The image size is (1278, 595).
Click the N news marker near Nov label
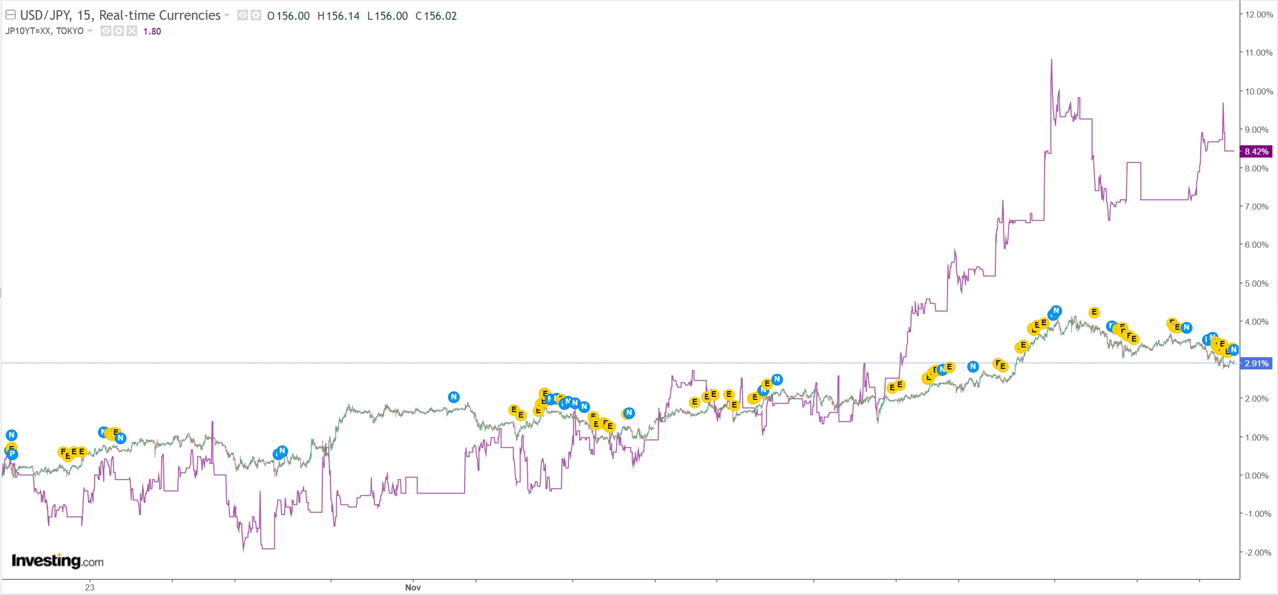(453, 397)
